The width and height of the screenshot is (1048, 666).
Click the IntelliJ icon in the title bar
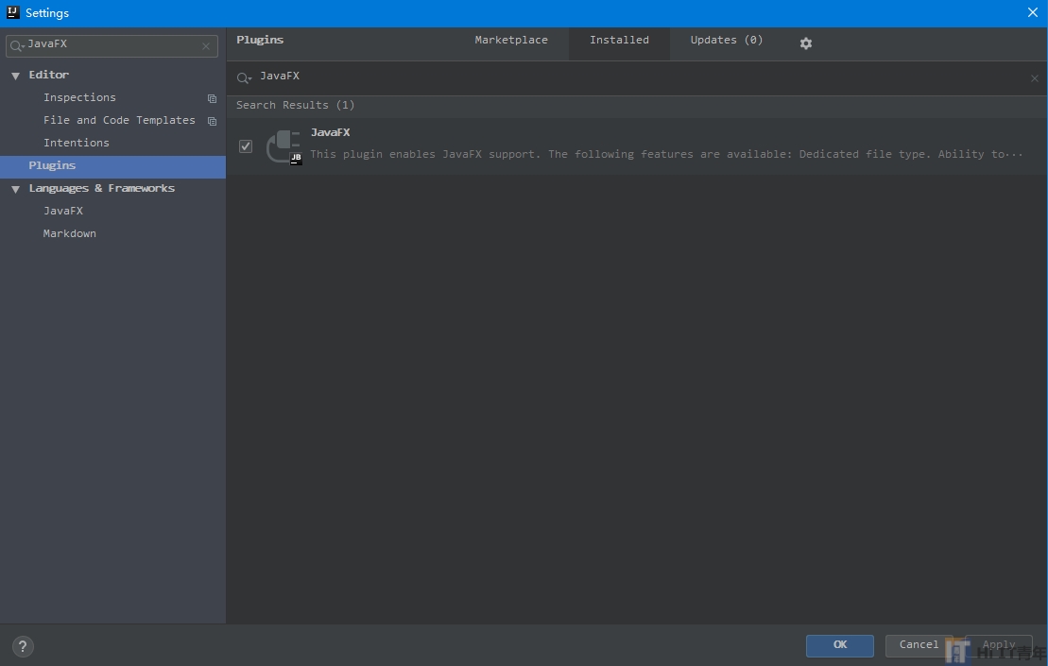tap(12, 12)
